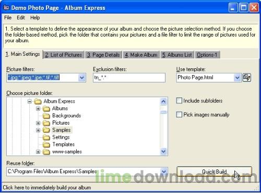
Task: Click the Quick Build button
Action: click(x=214, y=172)
